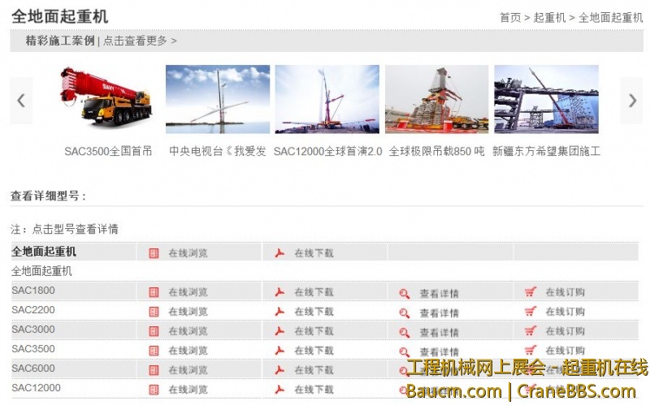Click the PDF download icon in header row
This screenshot has height=405, width=650.
click(279, 252)
